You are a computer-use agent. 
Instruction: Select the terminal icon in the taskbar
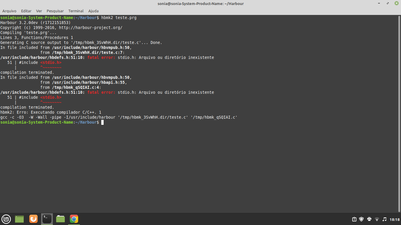tap(47, 219)
